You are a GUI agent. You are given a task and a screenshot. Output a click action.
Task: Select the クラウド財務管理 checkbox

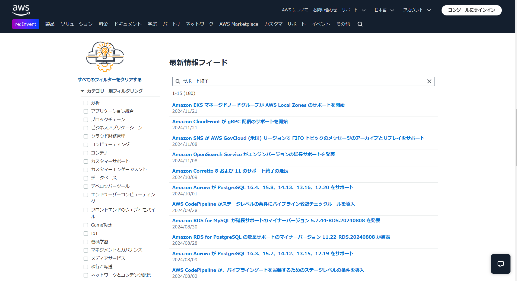click(x=86, y=136)
